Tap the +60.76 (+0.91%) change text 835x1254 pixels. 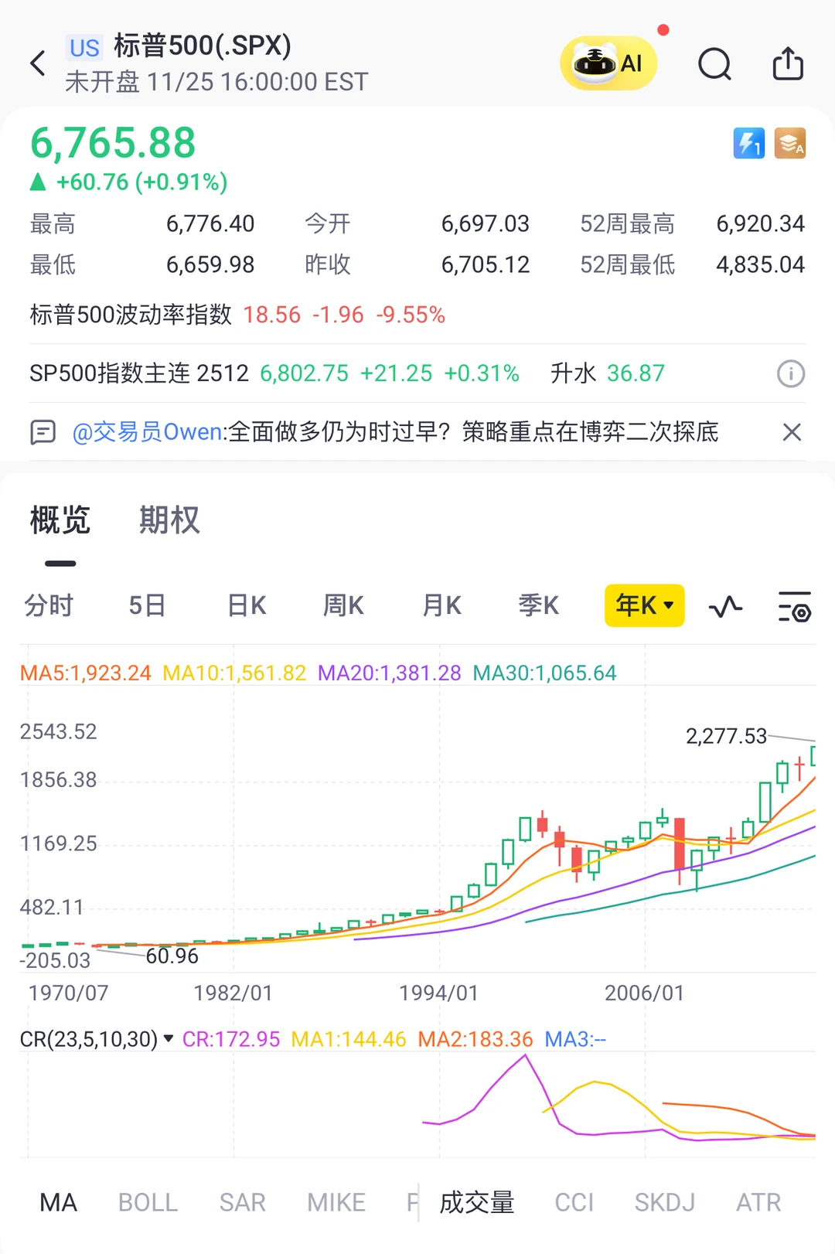(x=142, y=182)
